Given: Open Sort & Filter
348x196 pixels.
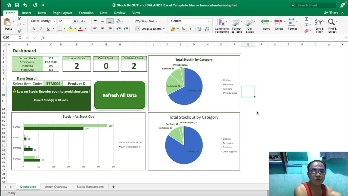Looking at the screenshot, I should coord(319,26).
